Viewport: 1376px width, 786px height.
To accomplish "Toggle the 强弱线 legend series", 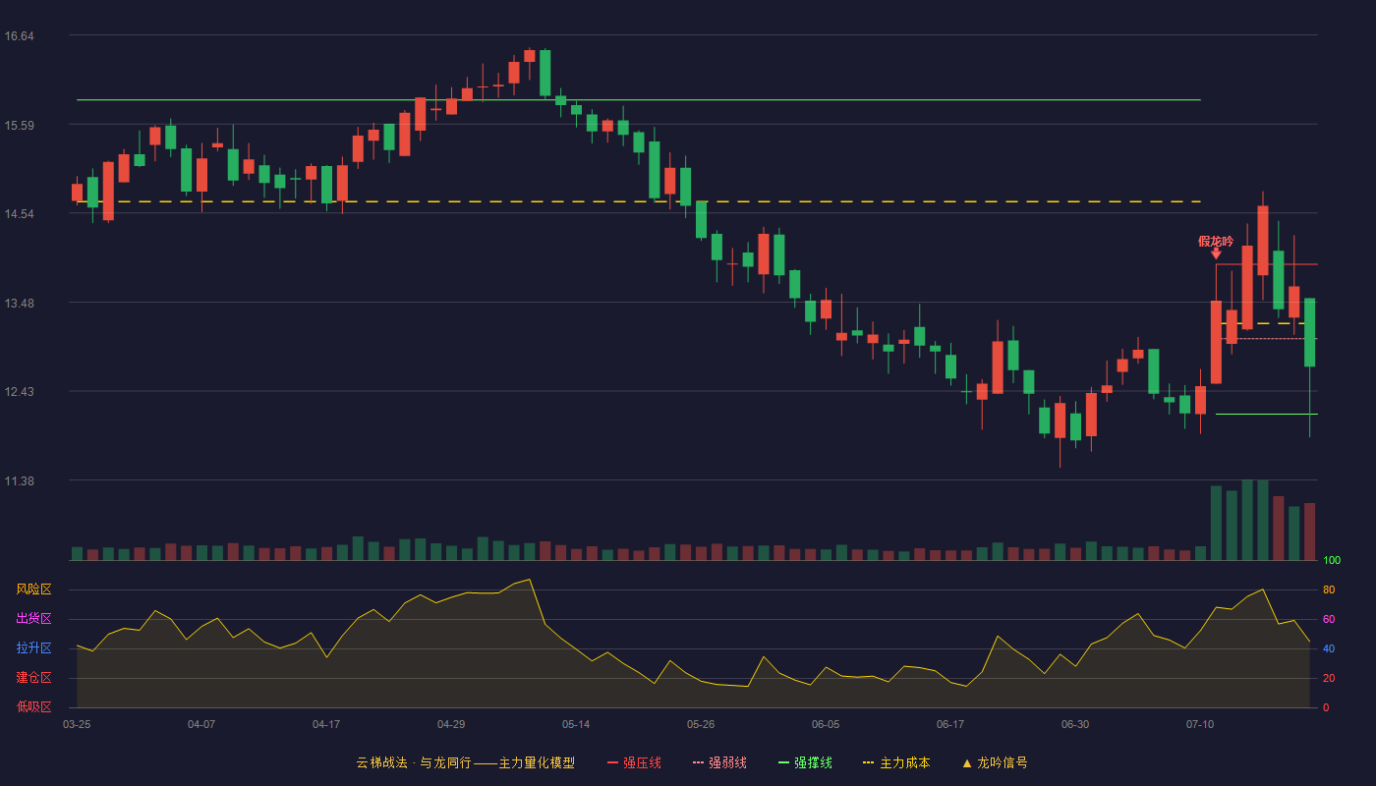I will click(x=719, y=762).
